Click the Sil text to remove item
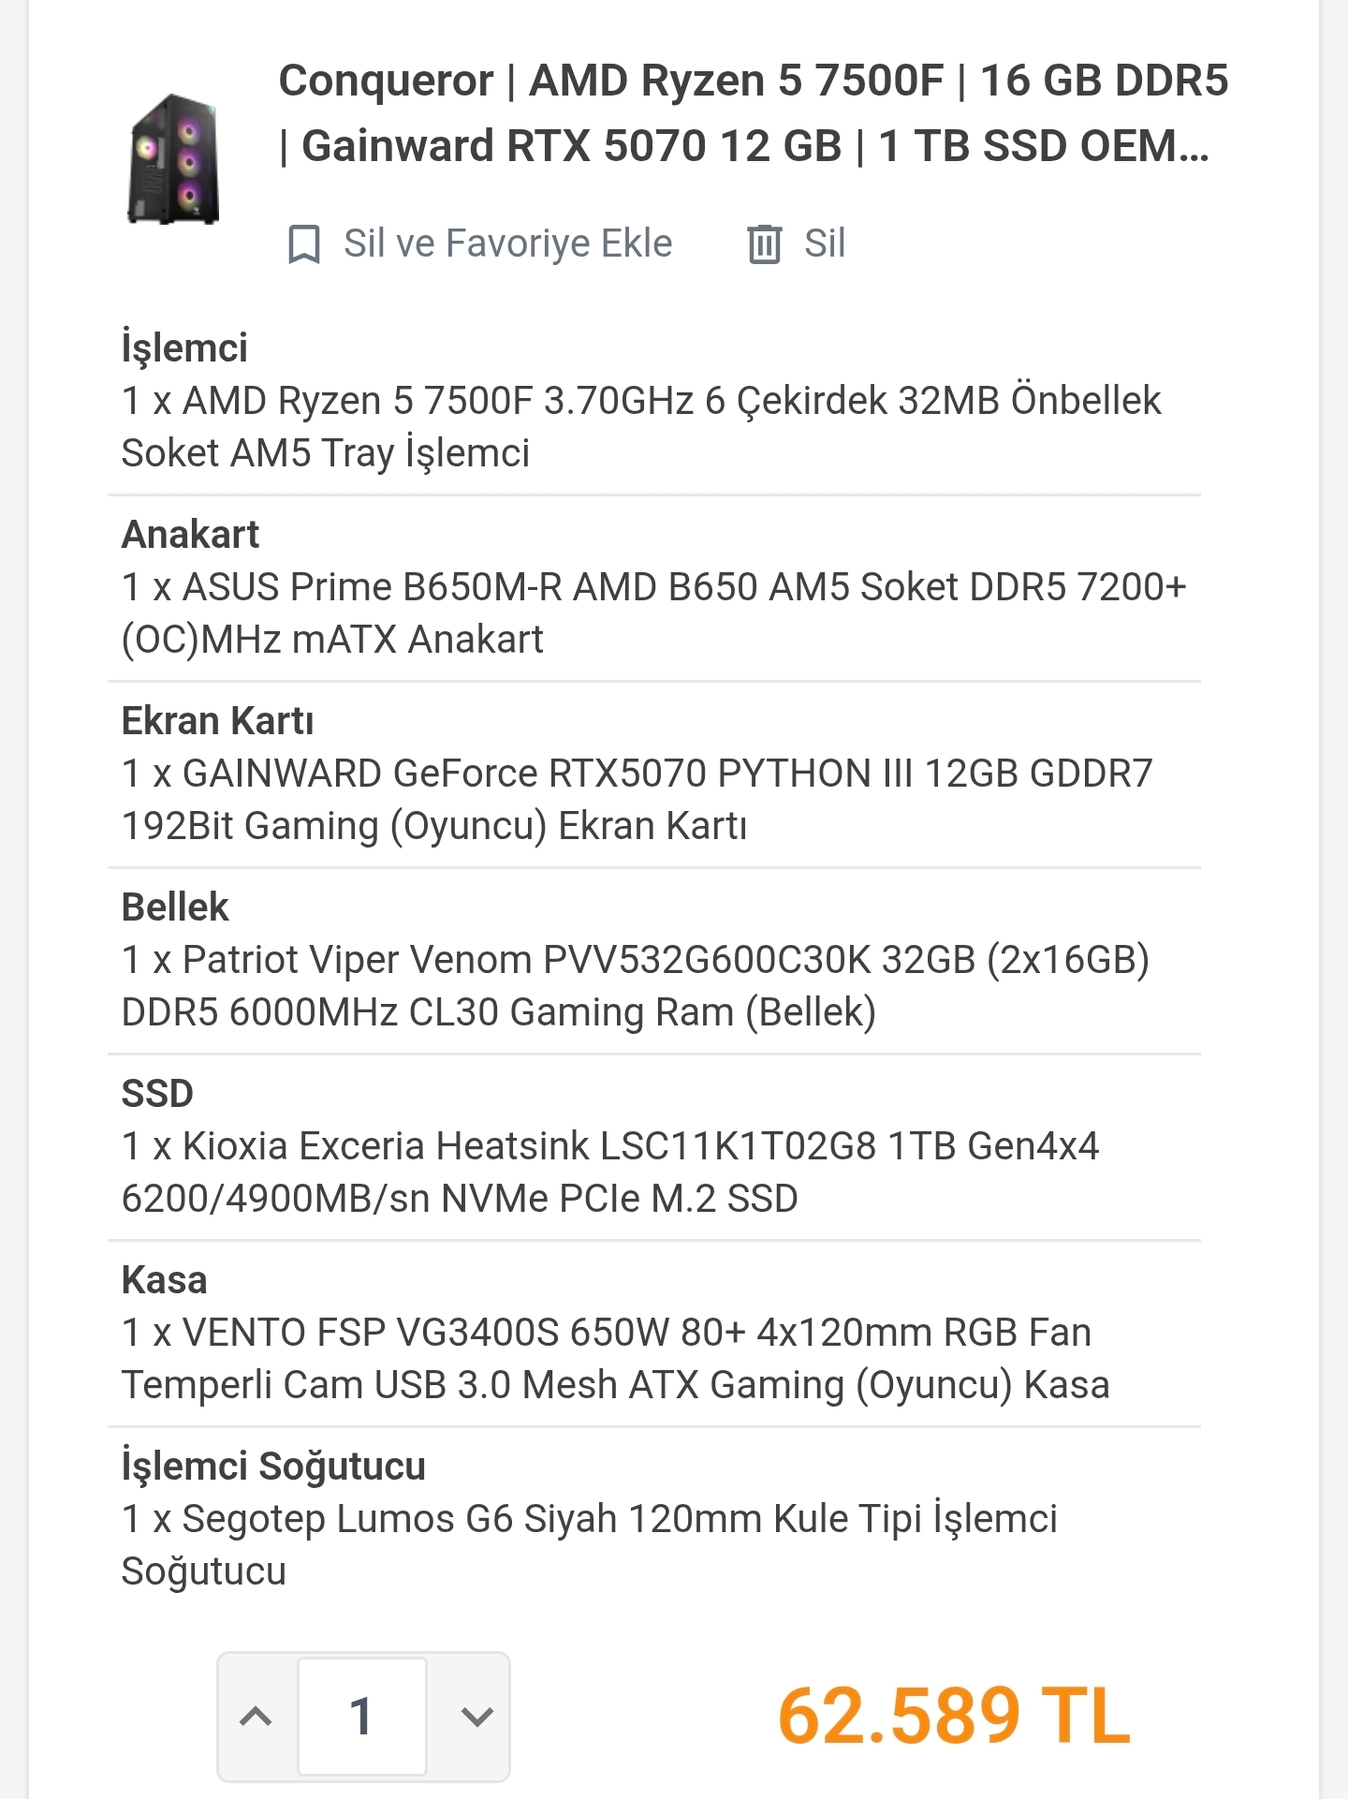1348x1799 pixels. pos(825,243)
